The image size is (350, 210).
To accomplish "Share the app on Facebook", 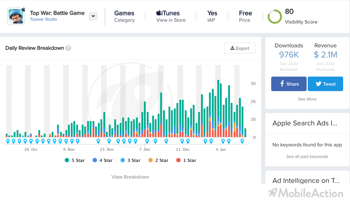I will [289, 84].
